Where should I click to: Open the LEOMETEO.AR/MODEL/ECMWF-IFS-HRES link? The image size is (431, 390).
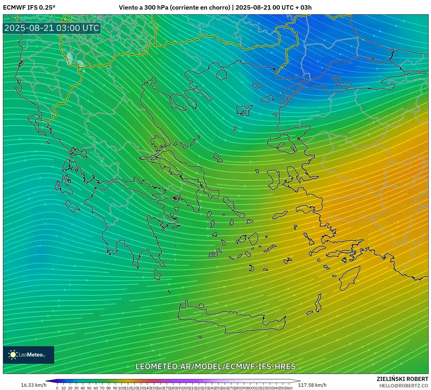(216, 366)
